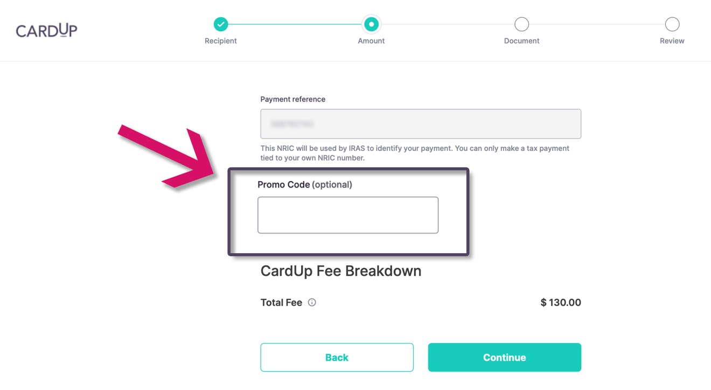This screenshot has height=390, width=711.
Task: Open the Total Fee info icon
Action: click(312, 303)
